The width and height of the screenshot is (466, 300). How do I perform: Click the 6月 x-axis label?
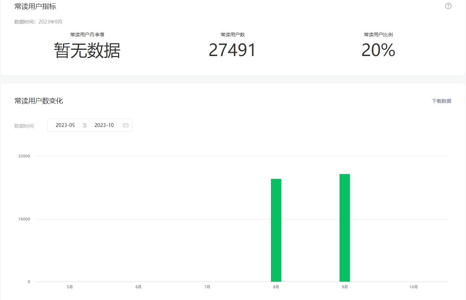(x=139, y=287)
